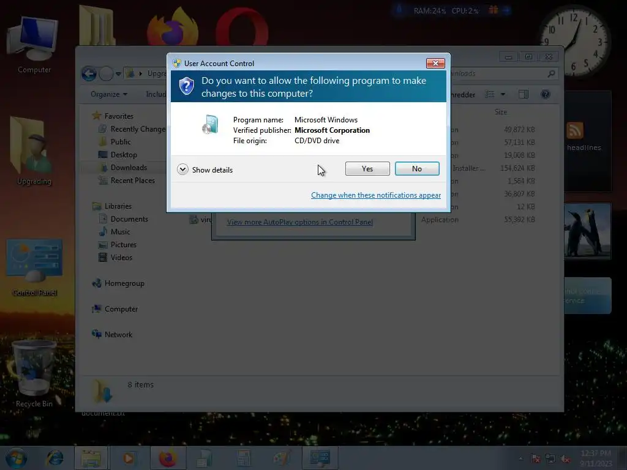Open Computer desktop icon

[x=34, y=45]
